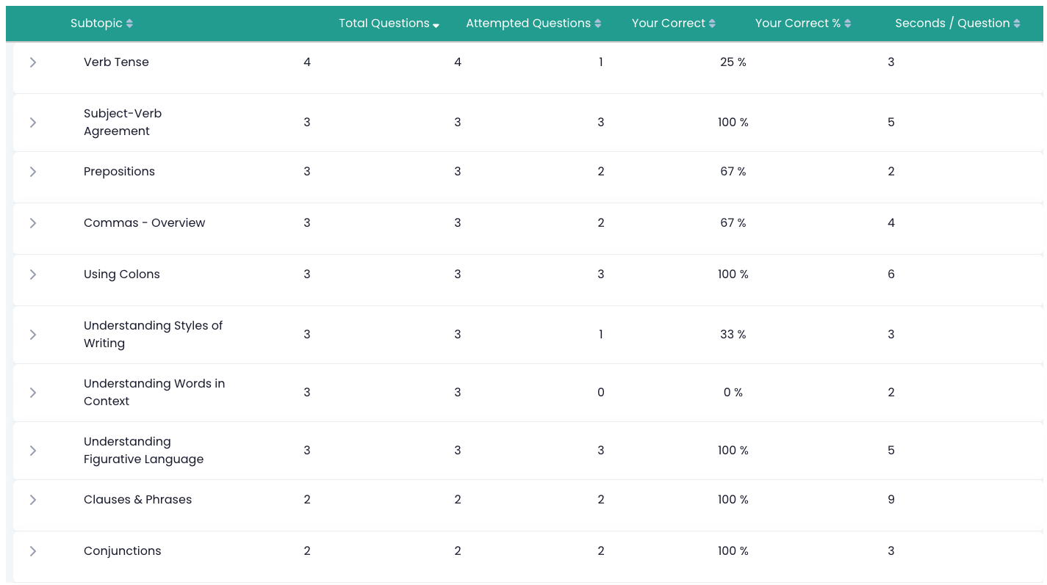Expand the Using Colons row
Image resolution: width=1047 pixels, height=585 pixels.
pos(33,275)
